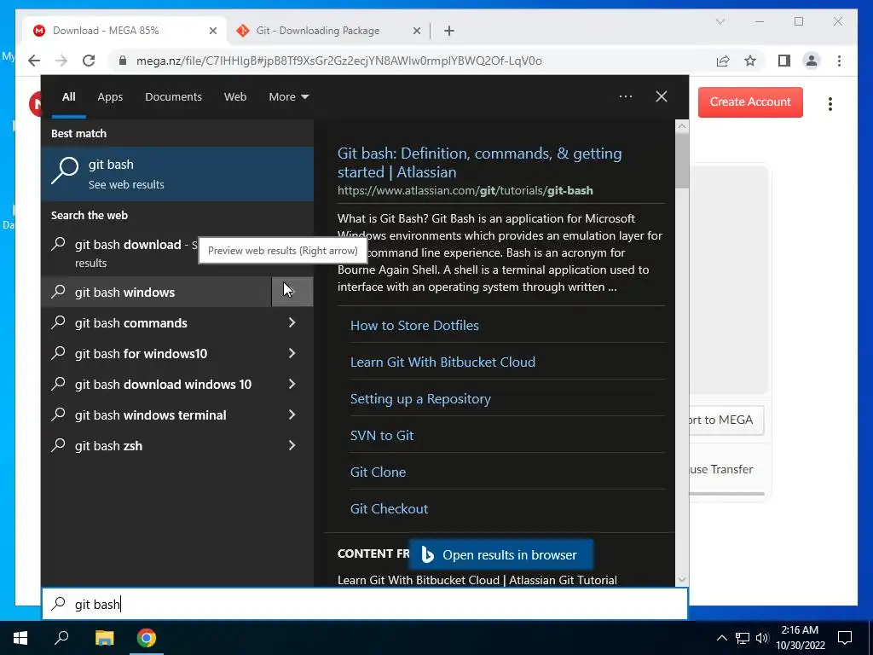The image size is (873, 655).
Task: Switch to Apps search tab
Action: click(110, 96)
